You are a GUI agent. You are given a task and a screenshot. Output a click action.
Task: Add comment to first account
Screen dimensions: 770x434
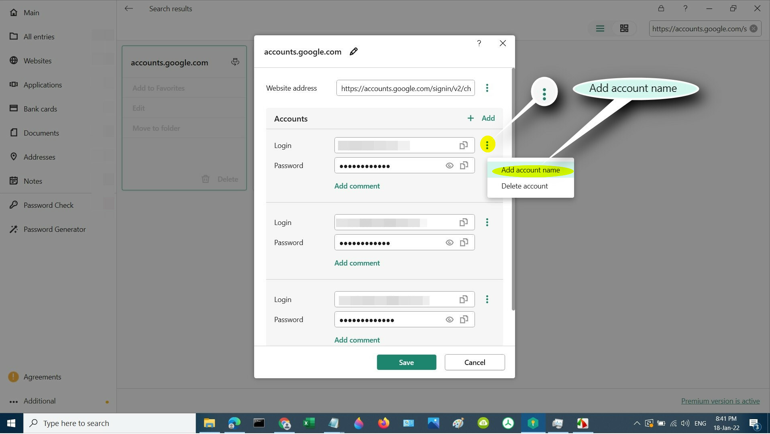[x=357, y=186]
